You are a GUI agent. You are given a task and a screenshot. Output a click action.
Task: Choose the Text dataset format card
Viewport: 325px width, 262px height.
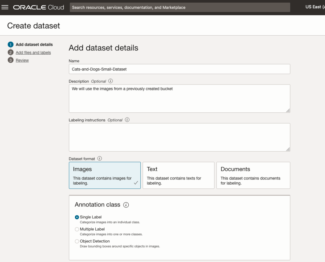(x=178, y=175)
